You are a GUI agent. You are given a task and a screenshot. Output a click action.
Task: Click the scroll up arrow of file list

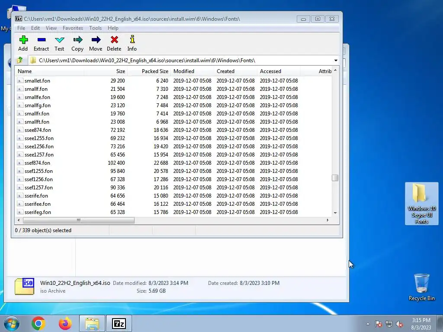[x=335, y=70]
